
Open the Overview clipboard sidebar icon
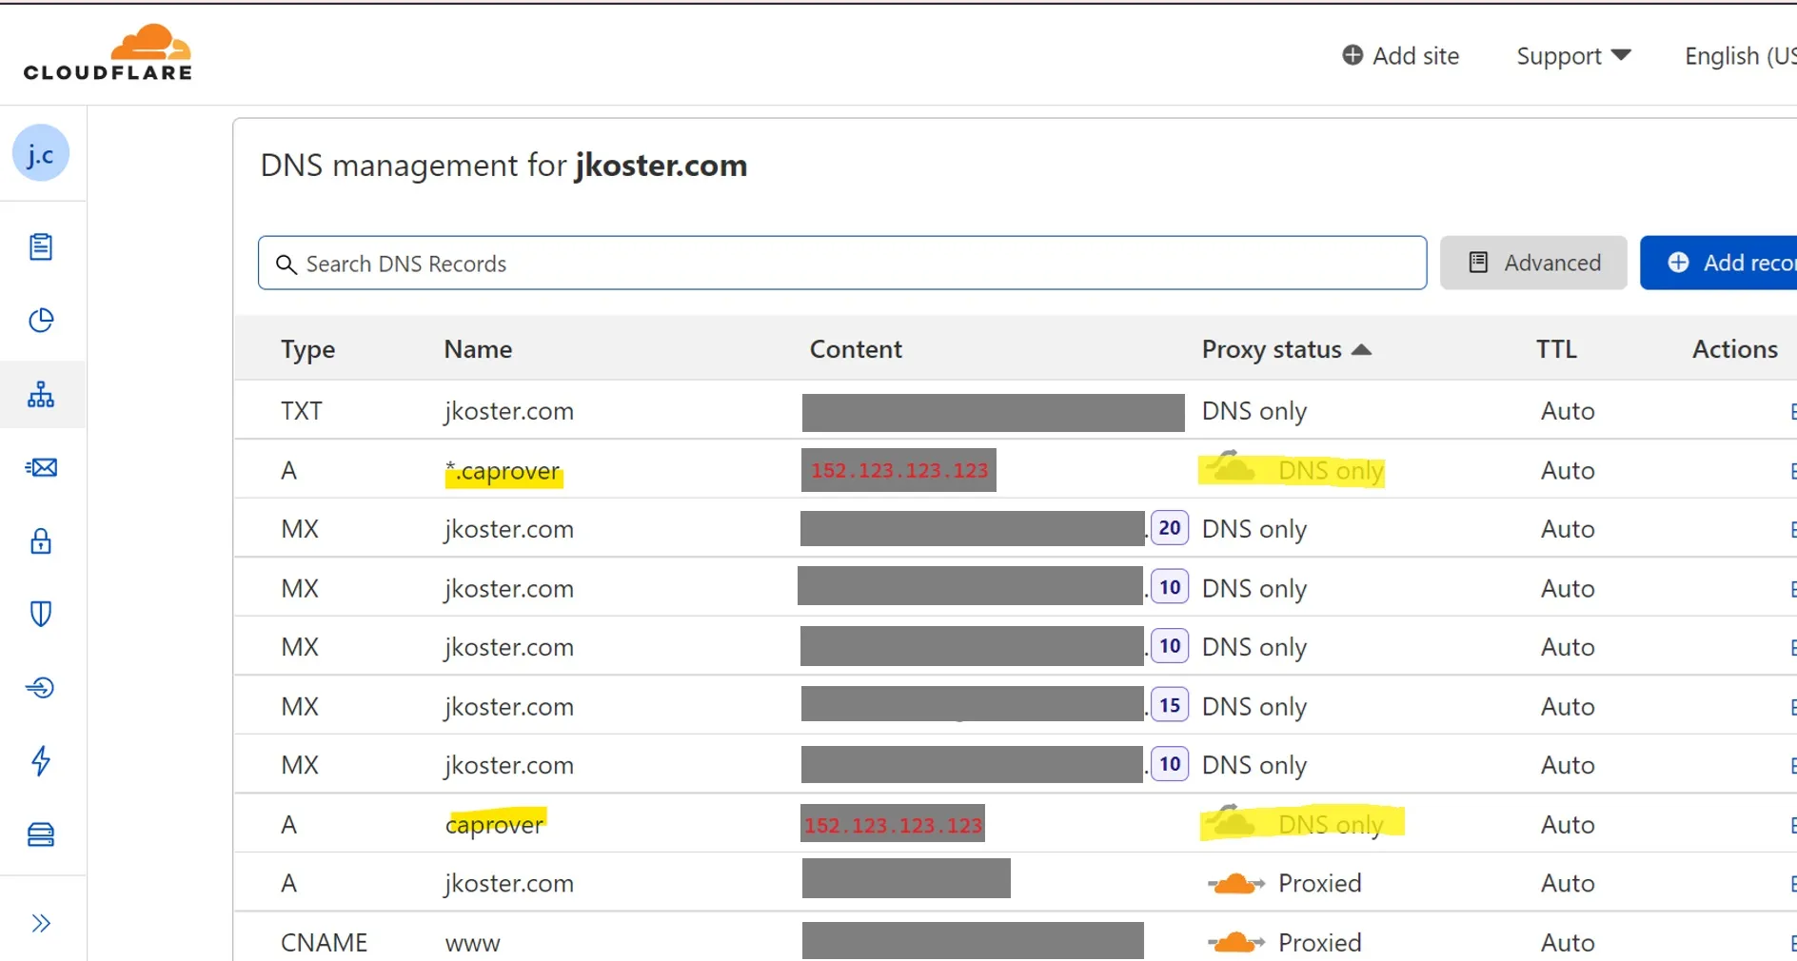point(41,247)
